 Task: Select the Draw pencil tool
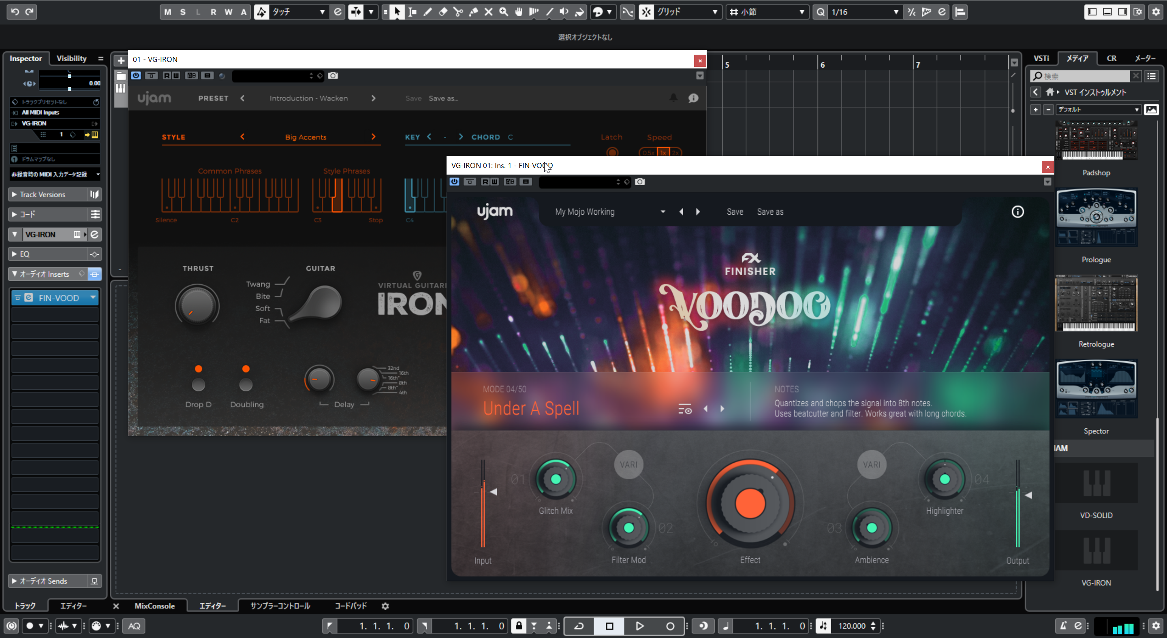(427, 12)
